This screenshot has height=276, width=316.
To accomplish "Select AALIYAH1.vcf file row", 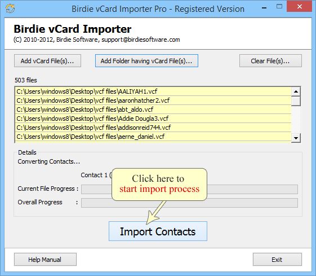I will point(153,91).
